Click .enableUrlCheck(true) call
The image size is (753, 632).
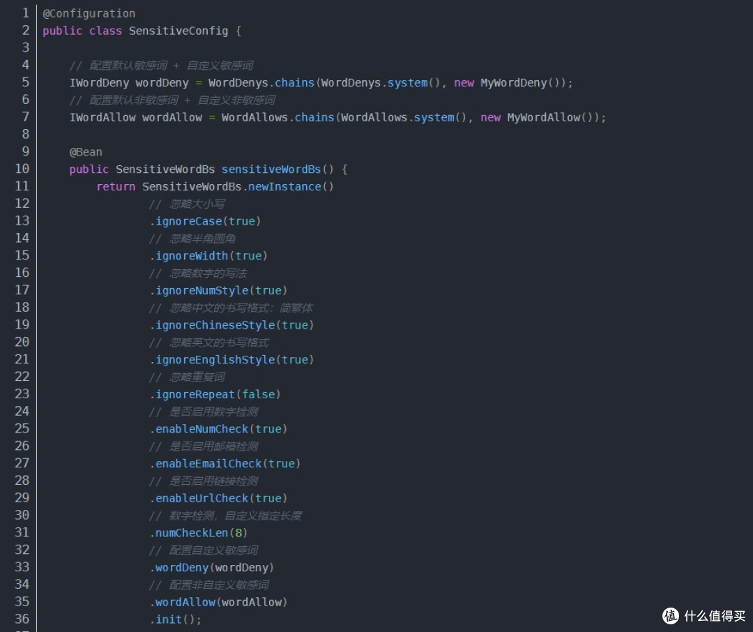pos(218,498)
